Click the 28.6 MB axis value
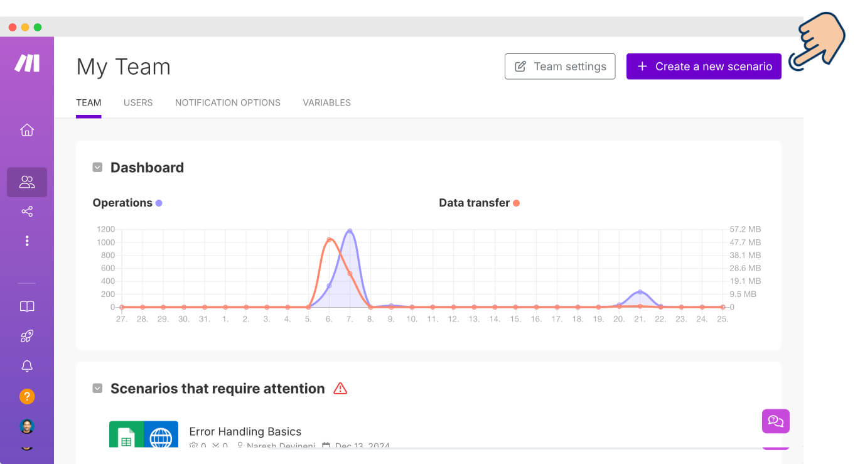This screenshot has width=860, height=464. [745, 268]
